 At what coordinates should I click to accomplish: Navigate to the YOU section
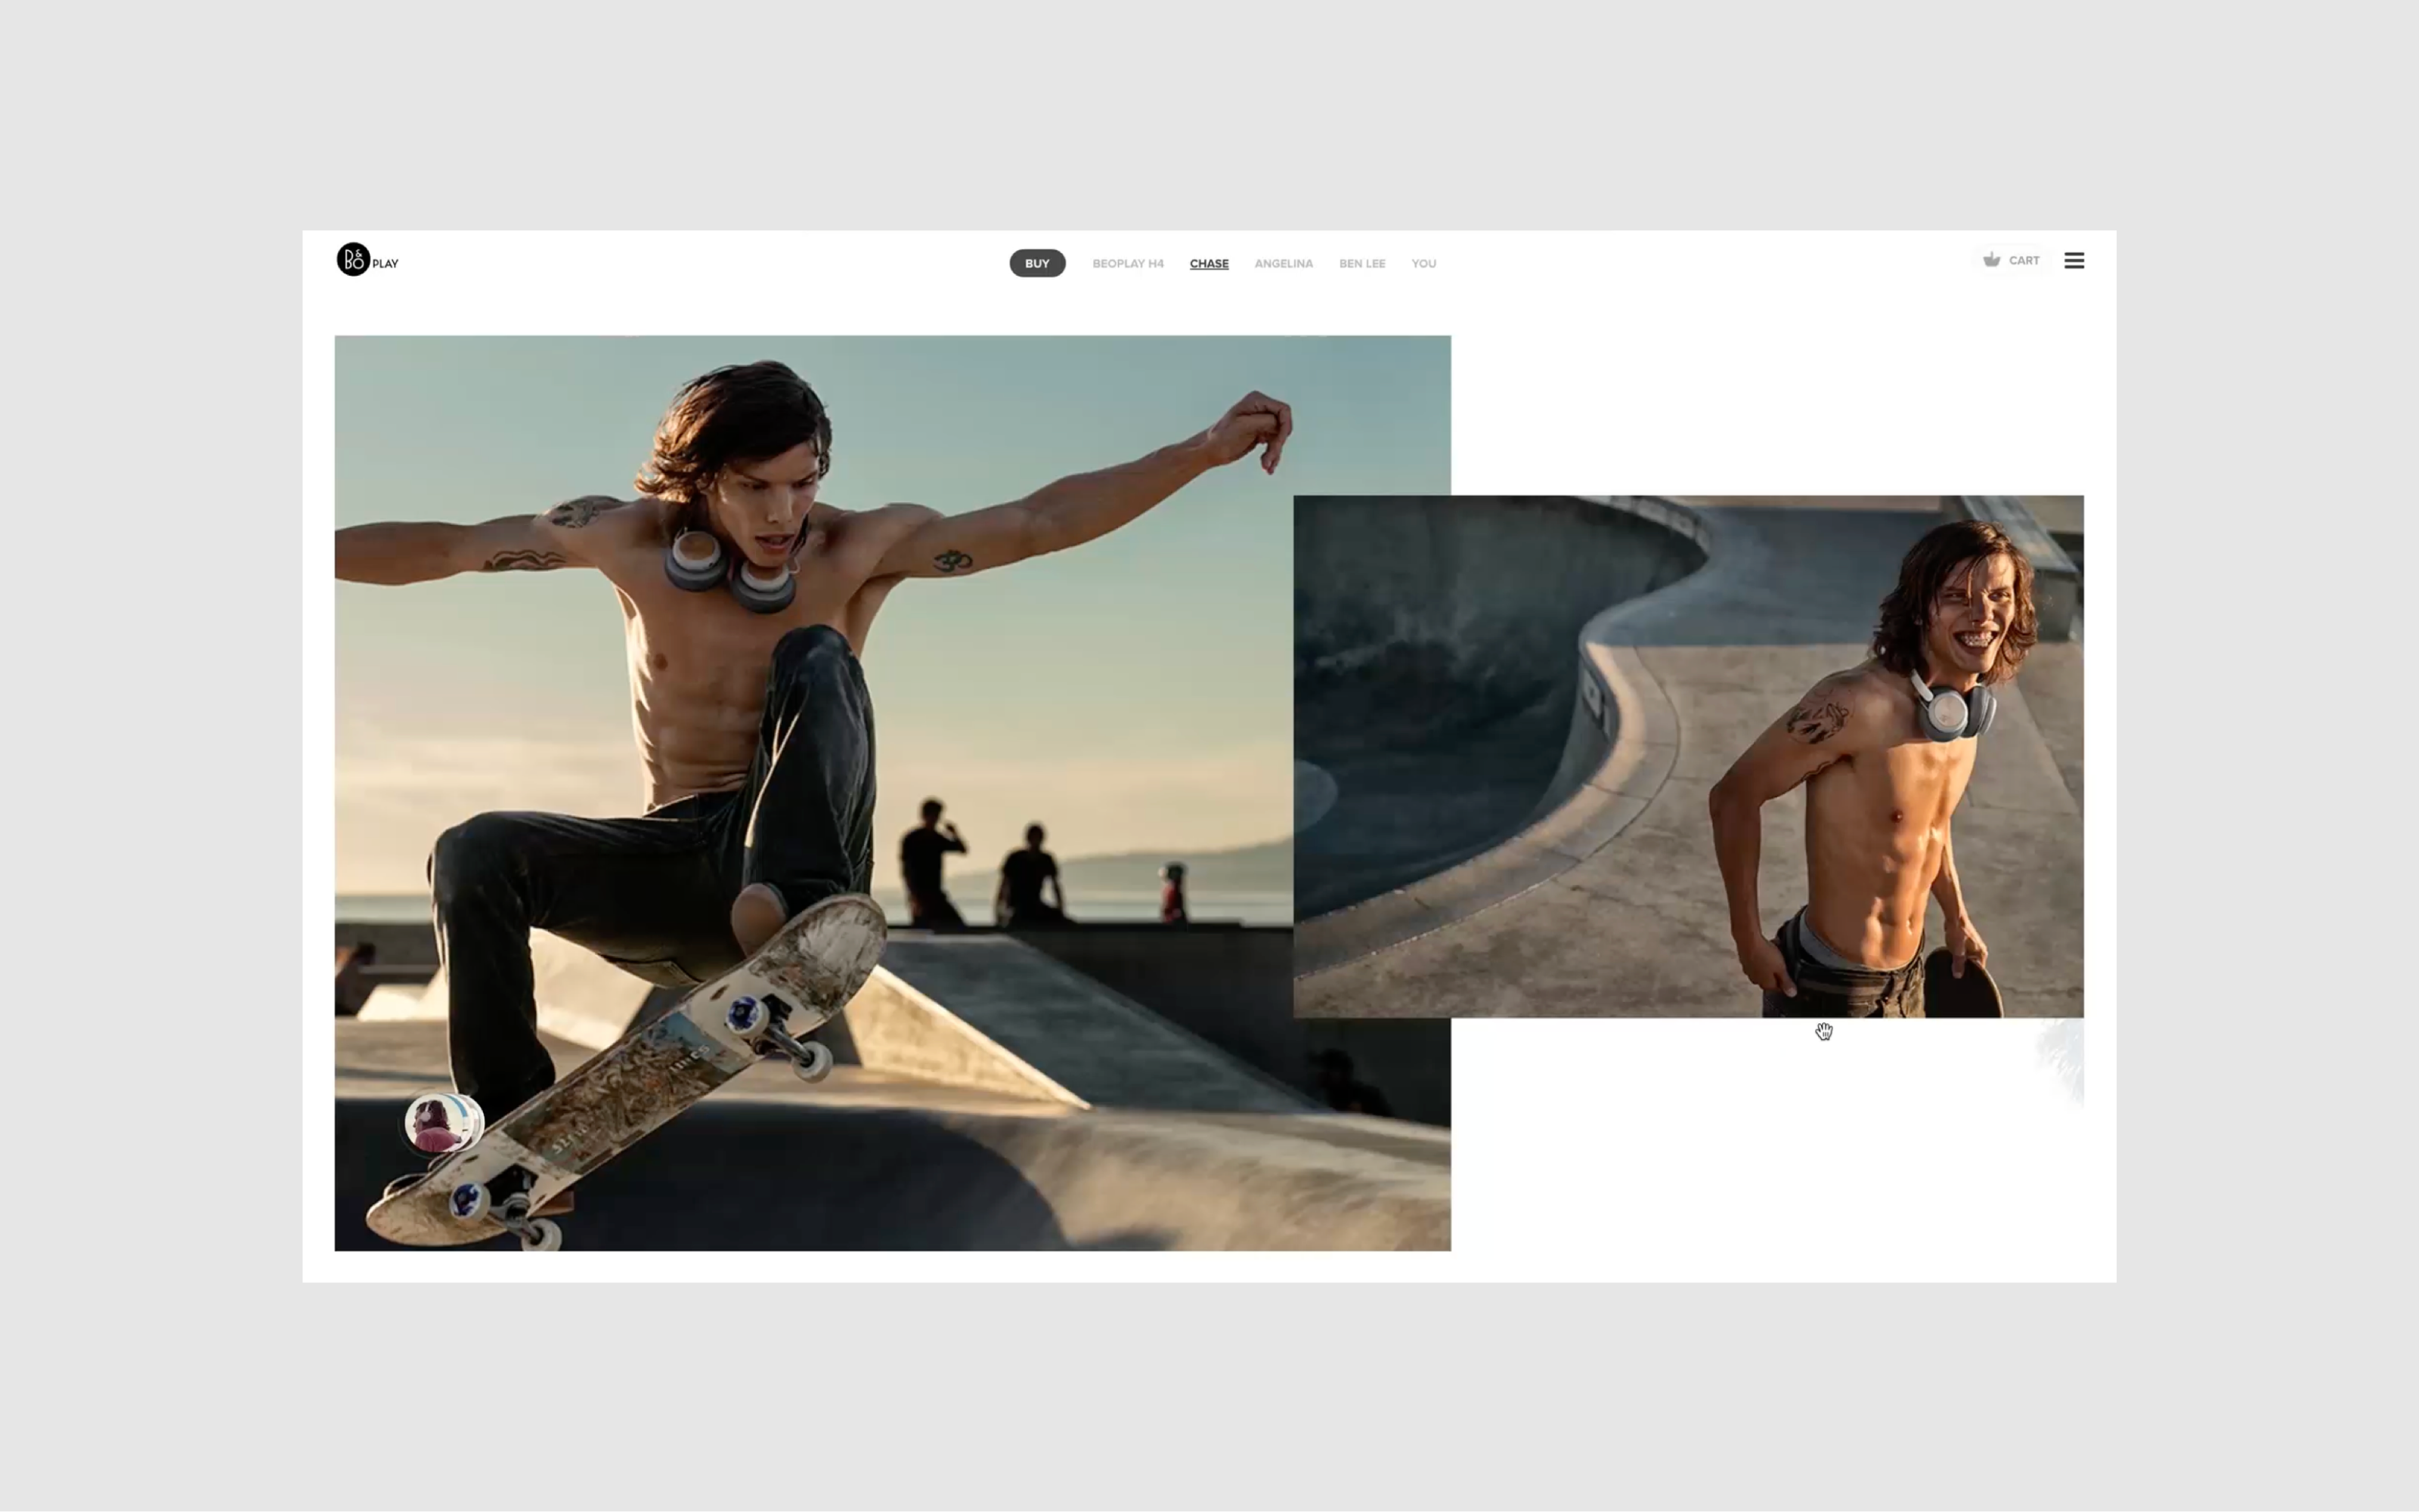point(1423,263)
